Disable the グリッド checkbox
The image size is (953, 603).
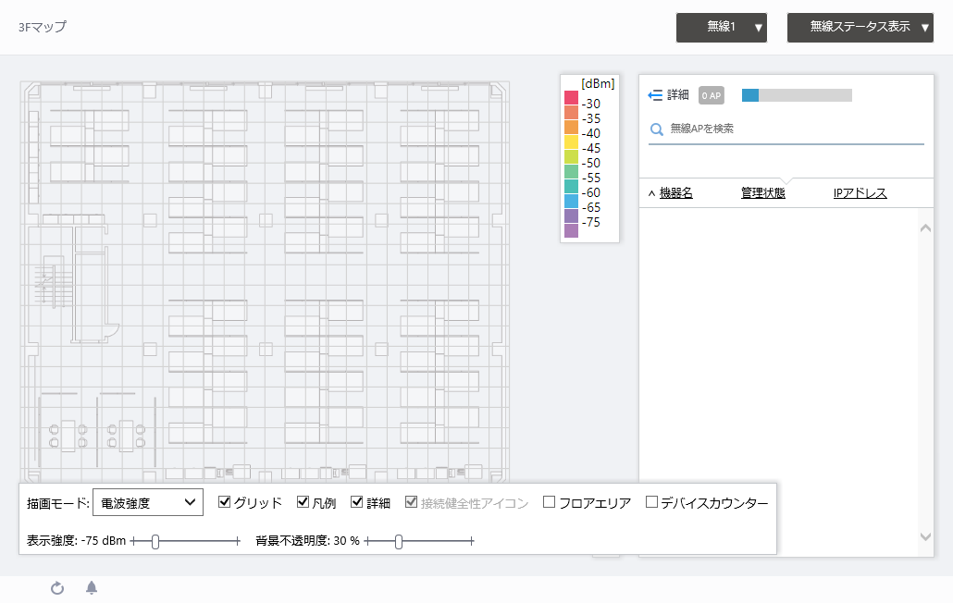pyautogui.click(x=224, y=502)
